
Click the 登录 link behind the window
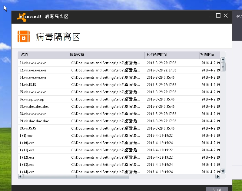pyautogui.click(x=239, y=17)
